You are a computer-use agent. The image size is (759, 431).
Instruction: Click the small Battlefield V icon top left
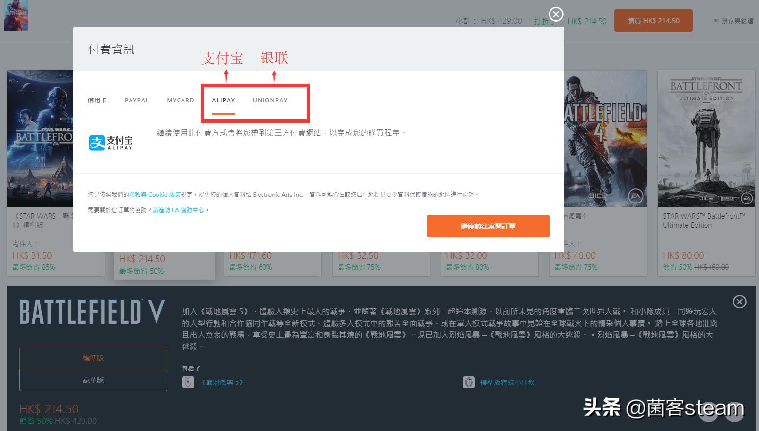pos(16,16)
